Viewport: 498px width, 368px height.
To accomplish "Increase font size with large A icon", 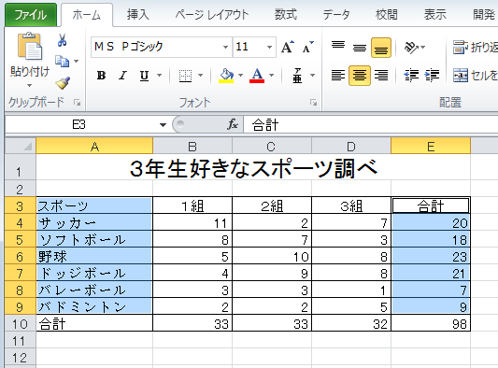I will pos(288,47).
